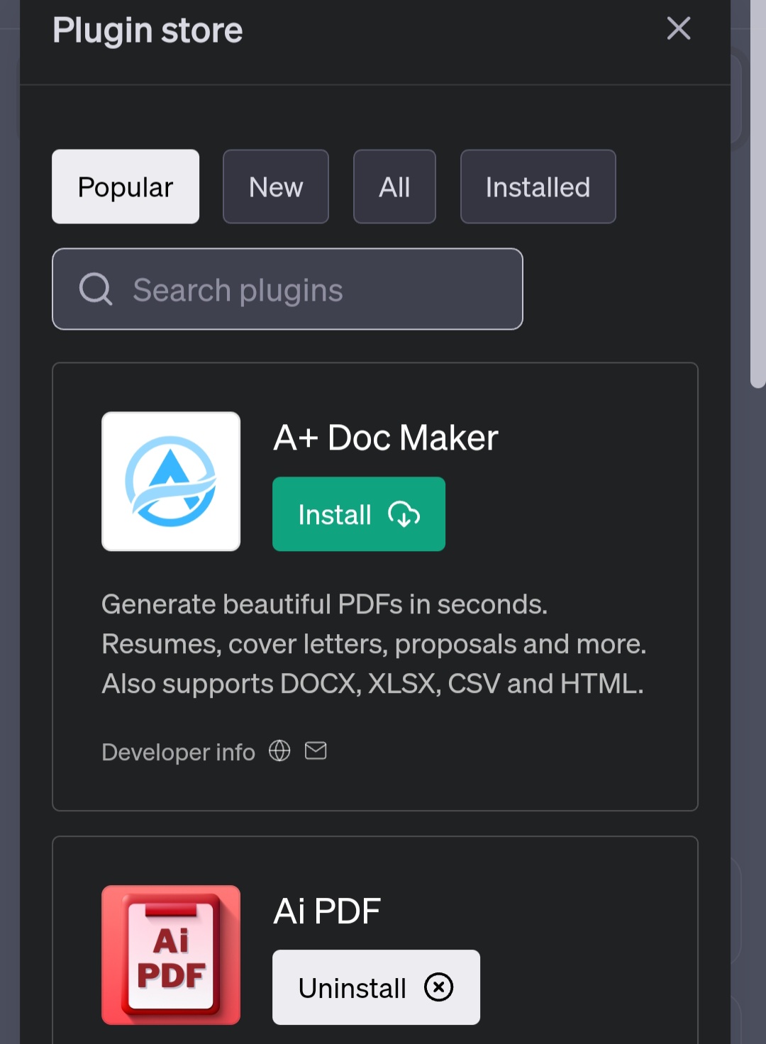Screen dimensions: 766x1044
Task: Open the Developer info link
Action: click(x=179, y=752)
